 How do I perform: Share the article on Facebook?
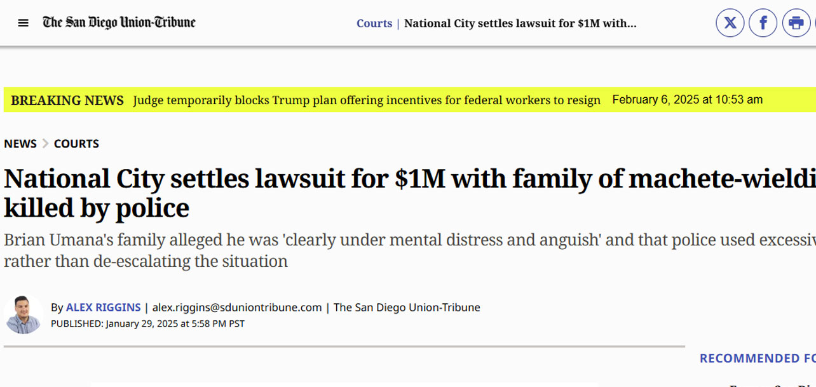[763, 24]
